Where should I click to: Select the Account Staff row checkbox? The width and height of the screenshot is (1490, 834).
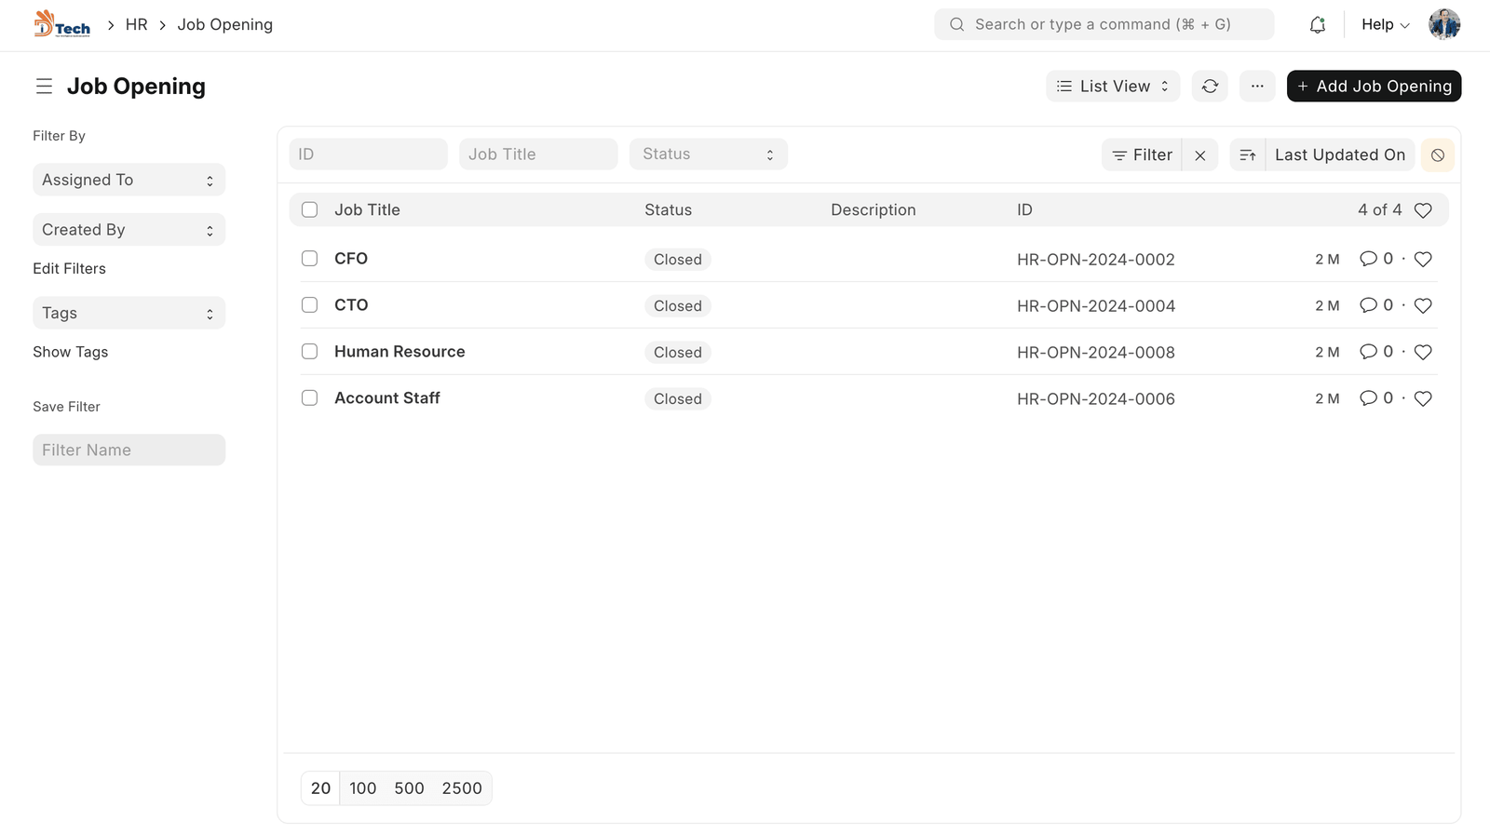tap(310, 398)
